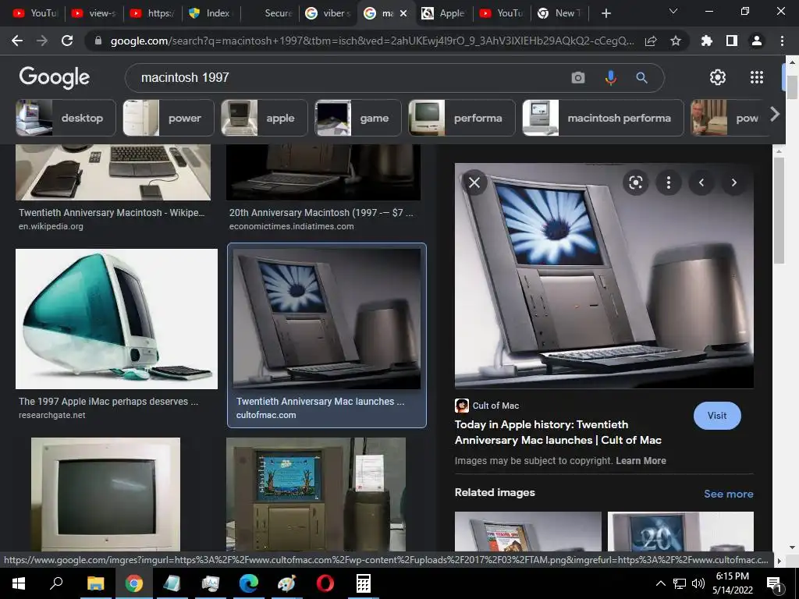
Task: Filter results by desktop chip
Action: tap(66, 118)
